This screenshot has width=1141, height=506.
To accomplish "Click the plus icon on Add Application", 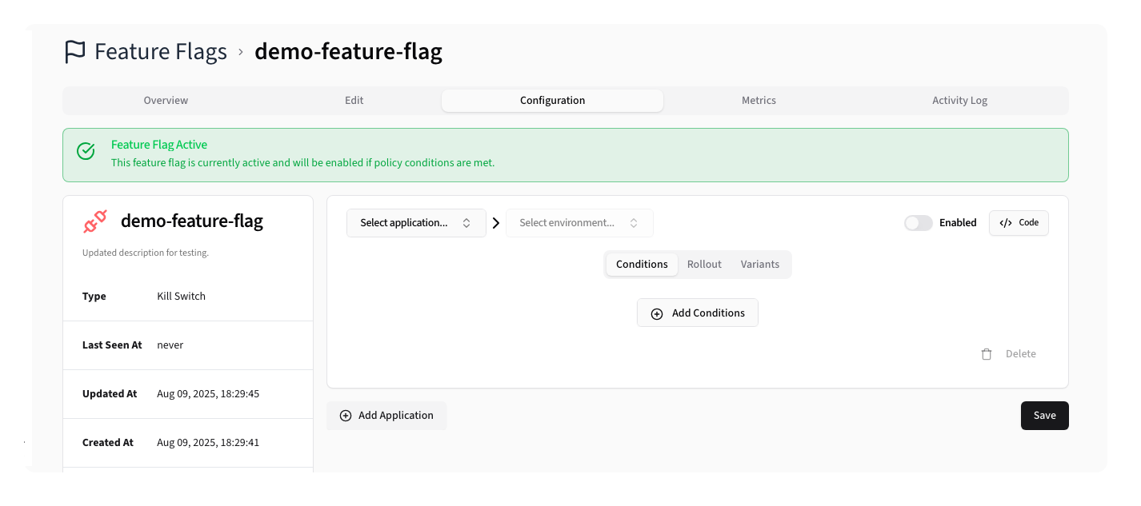I will coord(346,415).
